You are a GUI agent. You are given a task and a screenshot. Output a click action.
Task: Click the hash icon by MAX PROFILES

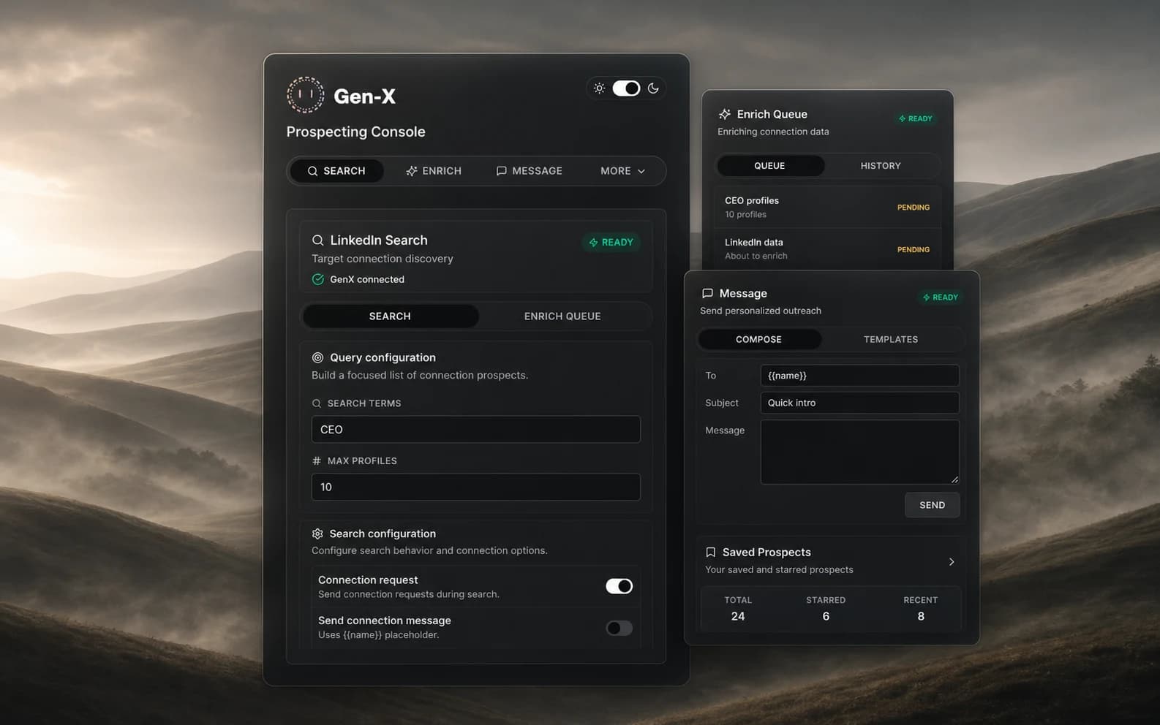[x=317, y=461]
